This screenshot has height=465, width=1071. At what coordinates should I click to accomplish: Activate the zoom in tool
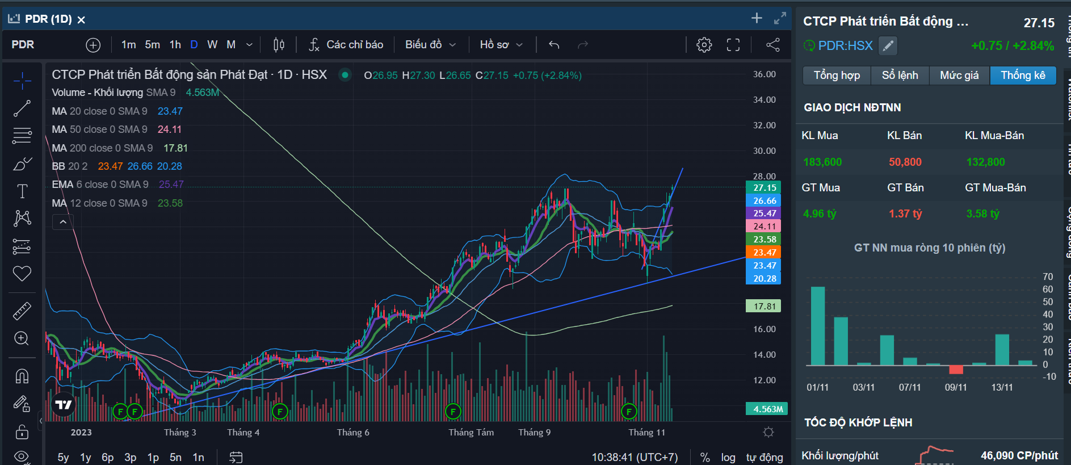[x=22, y=338]
